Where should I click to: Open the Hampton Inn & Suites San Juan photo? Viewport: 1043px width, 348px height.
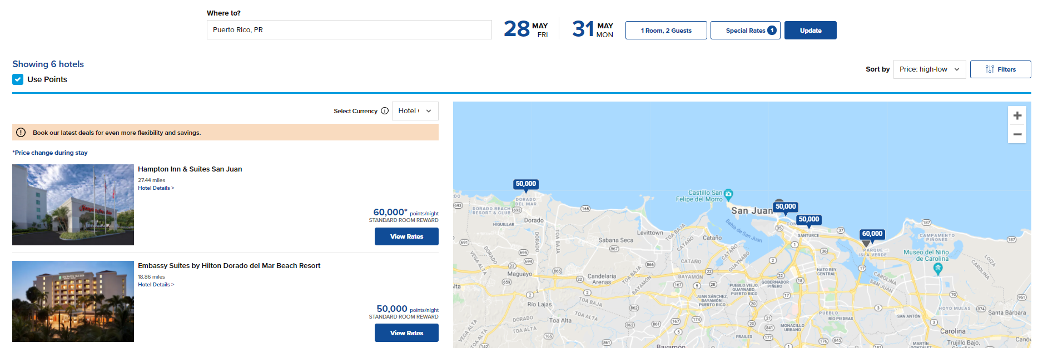coord(73,205)
